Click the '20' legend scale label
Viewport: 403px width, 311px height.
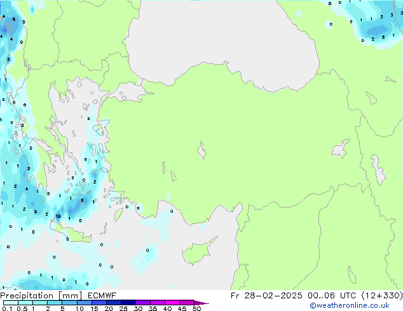tap(109, 308)
